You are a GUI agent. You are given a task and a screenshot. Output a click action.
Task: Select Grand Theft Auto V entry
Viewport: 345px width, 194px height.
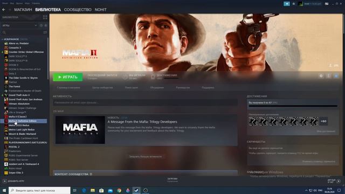19,95
